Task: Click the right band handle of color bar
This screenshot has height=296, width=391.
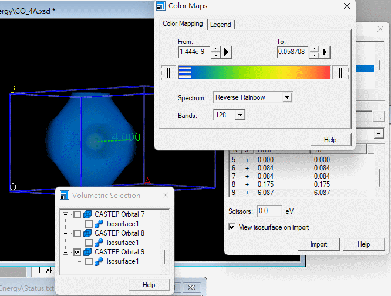Action: pyautogui.click(x=340, y=72)
